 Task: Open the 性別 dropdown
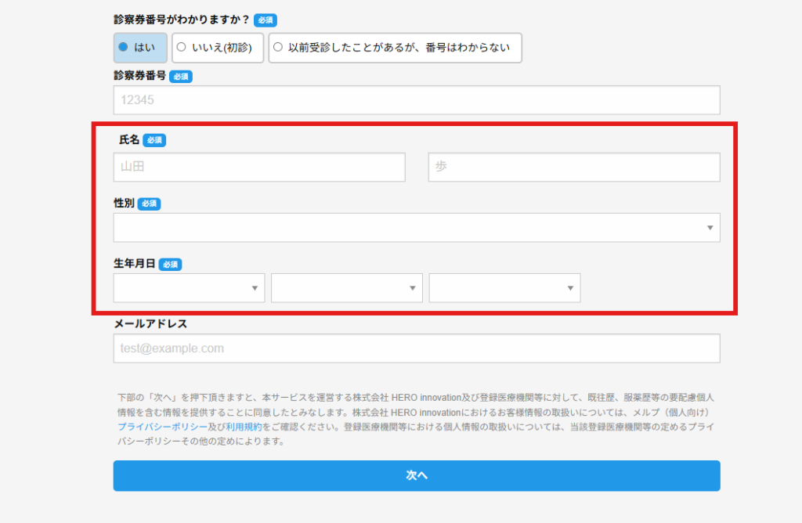[x=416, y=228]
